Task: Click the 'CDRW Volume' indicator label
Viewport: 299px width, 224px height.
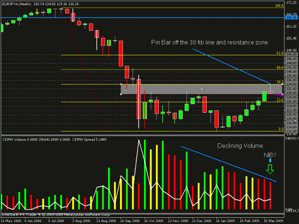Action: pyautogui.click(x=14, y=139)
